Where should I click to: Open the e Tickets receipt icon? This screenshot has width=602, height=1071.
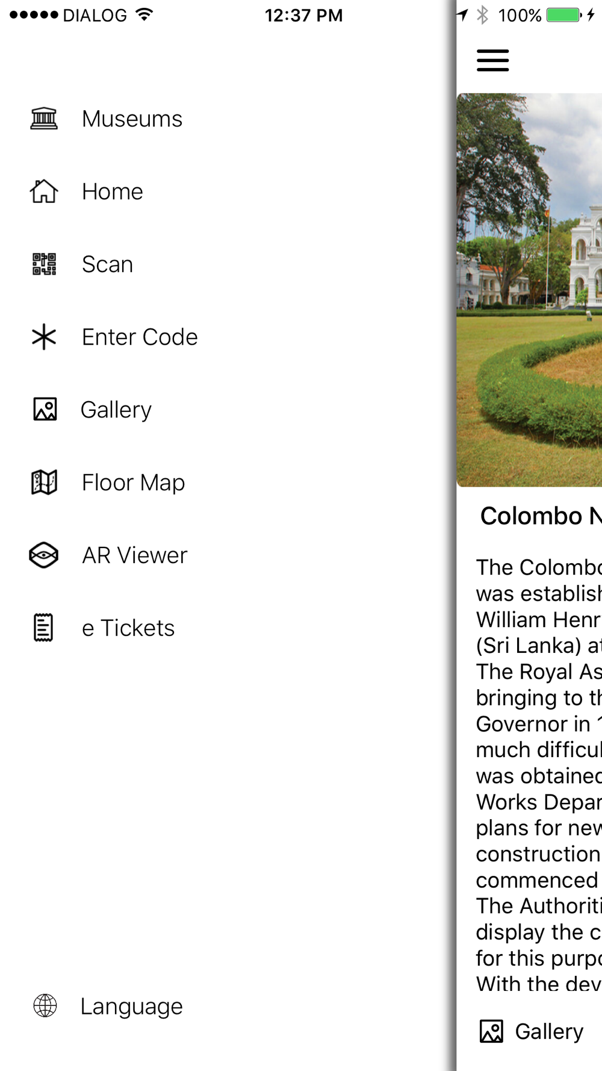[x=43, y=628]
